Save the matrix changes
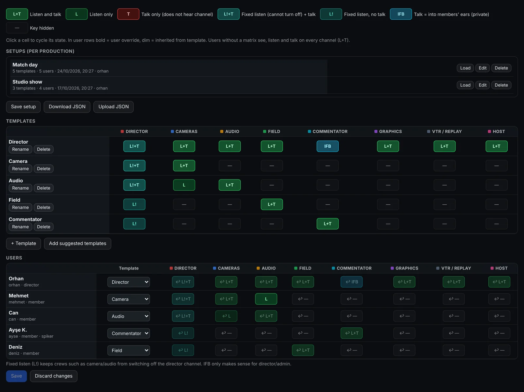Screen dimensions: 524x392 click(x=16, y=376)
